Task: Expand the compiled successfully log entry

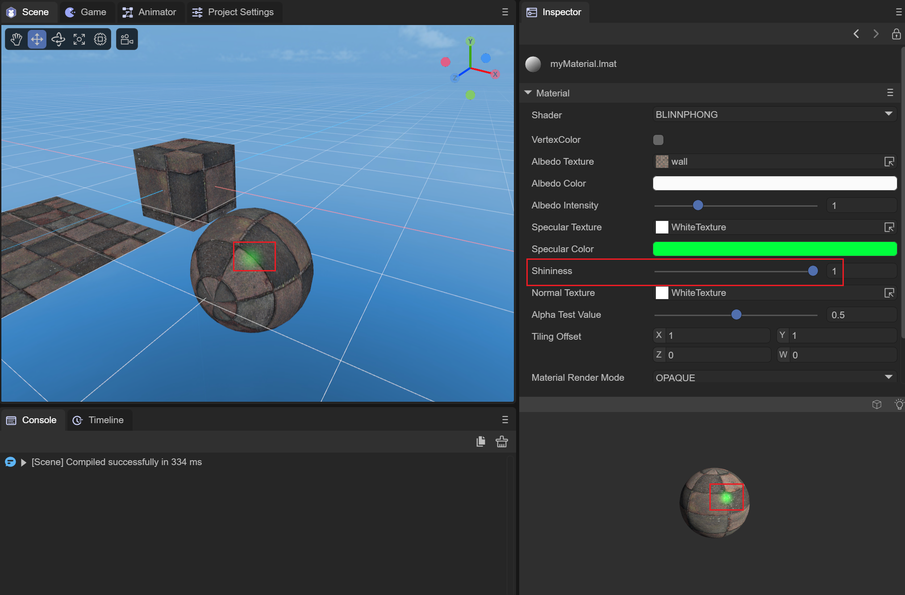Action: pyautogui.click(x=24, y=462)
